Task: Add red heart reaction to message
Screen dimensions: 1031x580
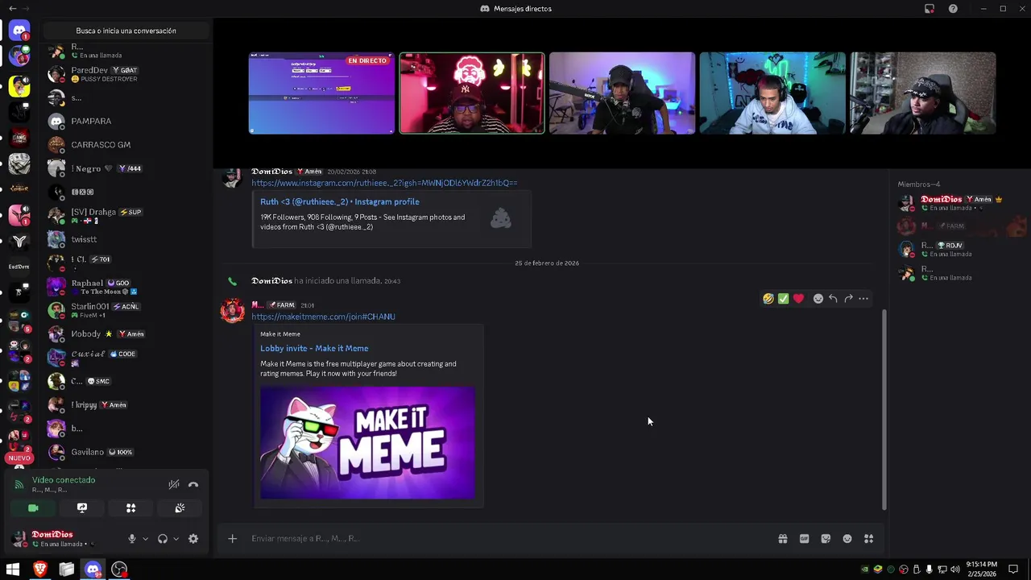Action: pyautogui.click(x=798, y=299)
